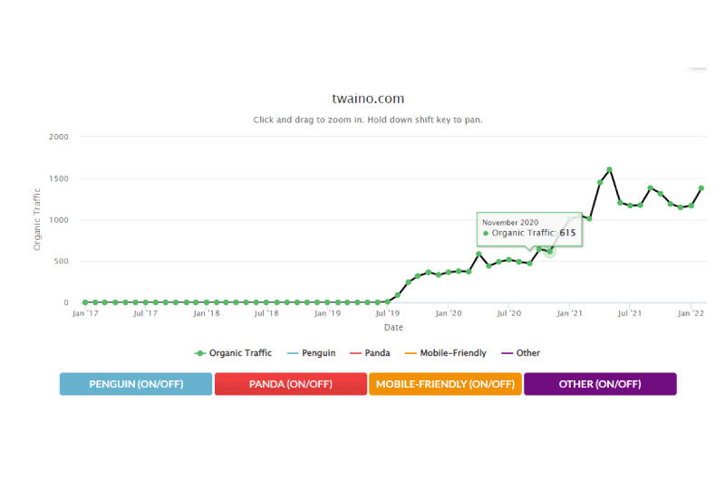Image resolution: width=725 pixels, height=480 pixels.
Task: Click the 'Organic Traffic: 615' tooltip
Action: point(529,230)
